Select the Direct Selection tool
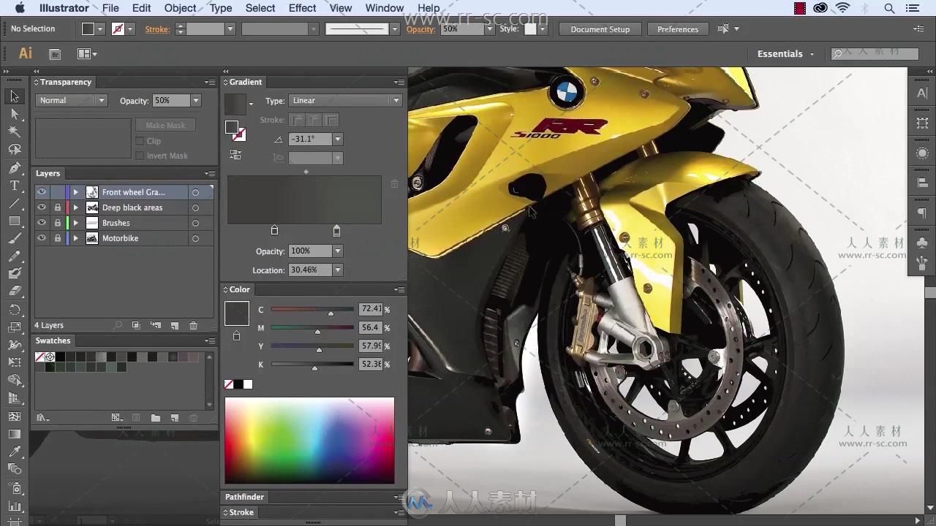936x526 pixels. 14,114
